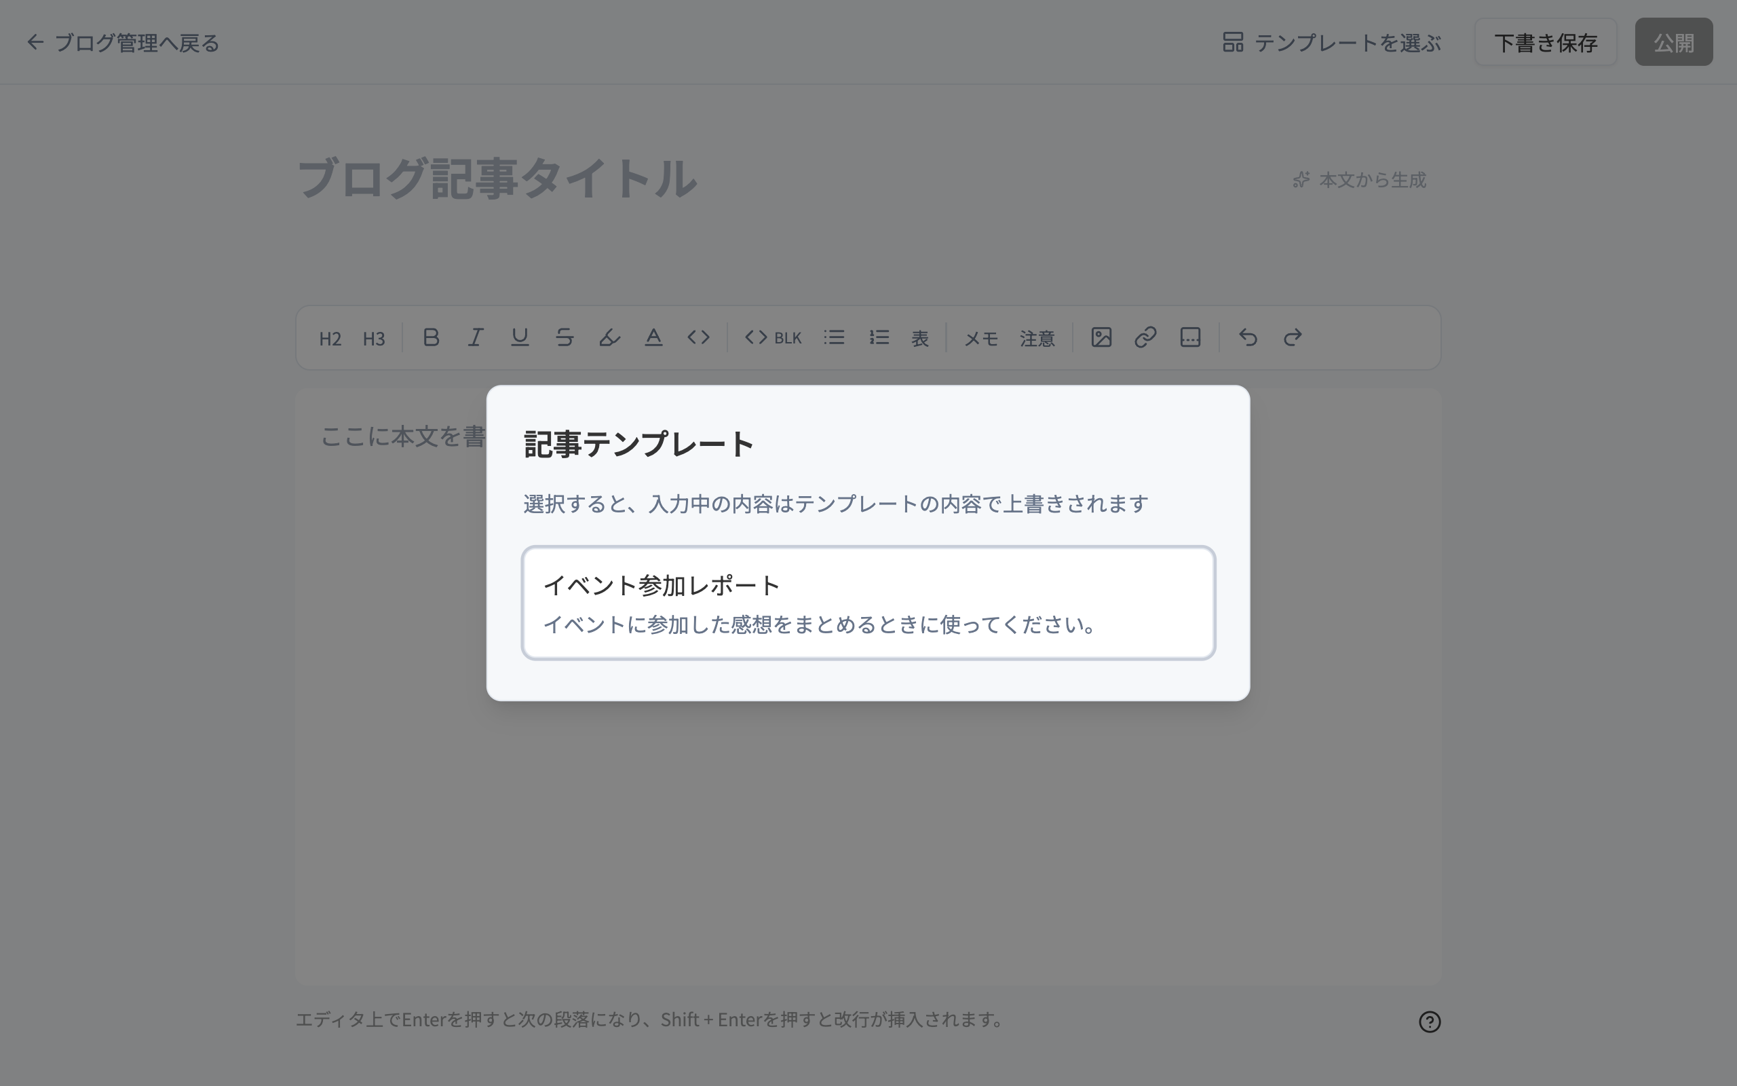
Task: Insert a numbered list
Action: click(x=879, y=337)
